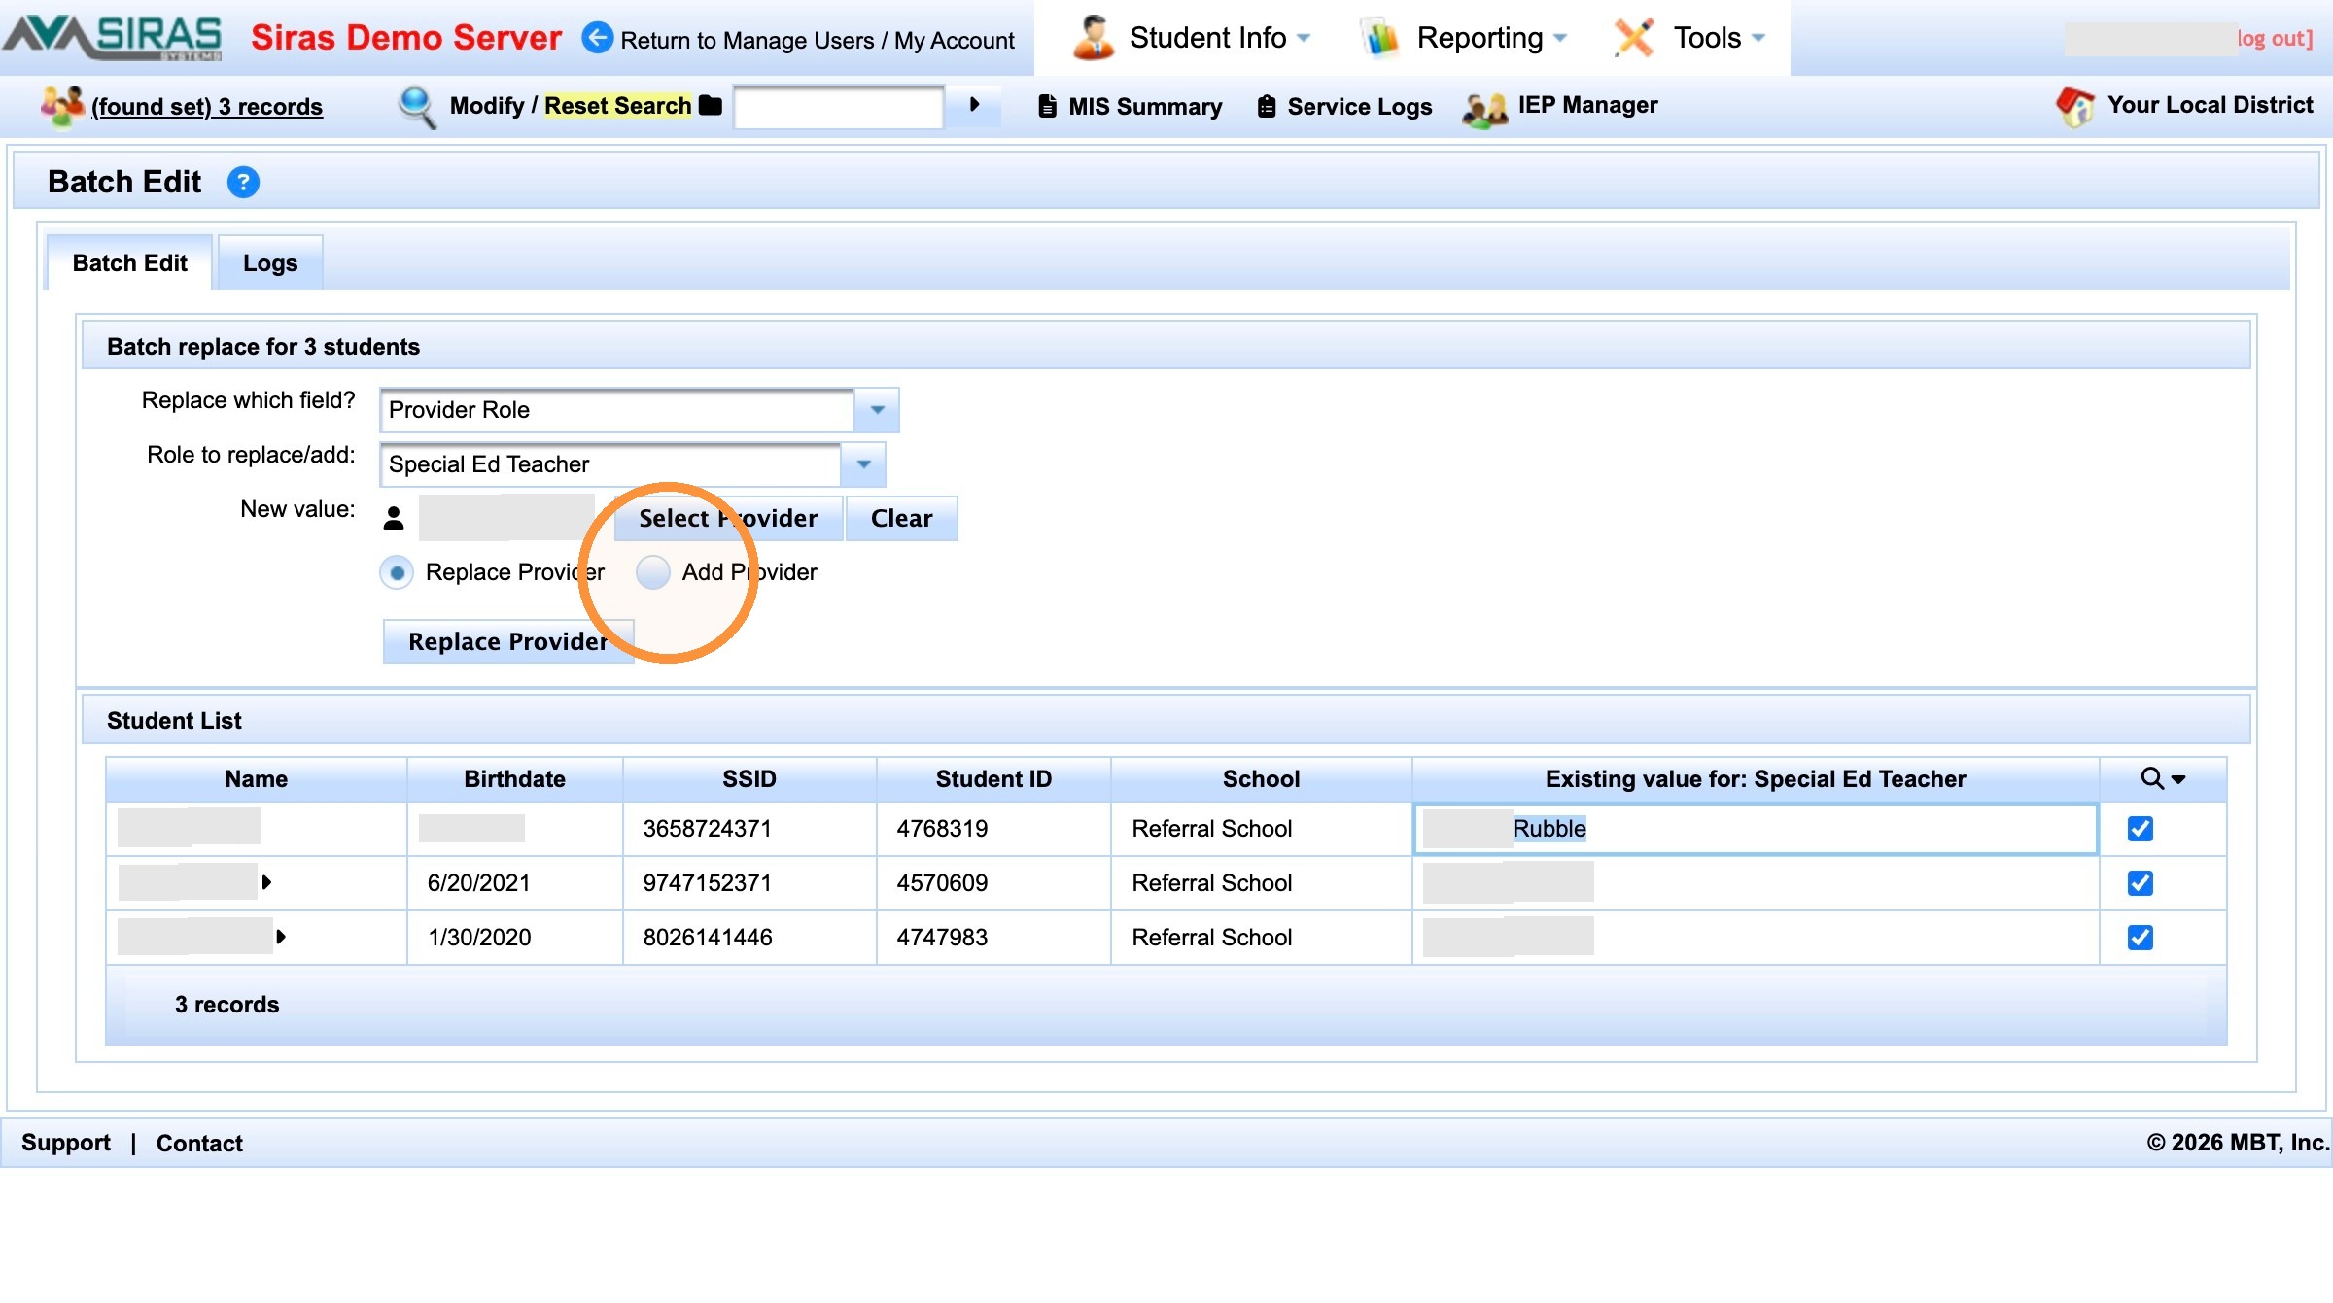Click the person icon beside New value
Screen dimensions: 2333x1303
pyautogui.click(x=394, y=518)
